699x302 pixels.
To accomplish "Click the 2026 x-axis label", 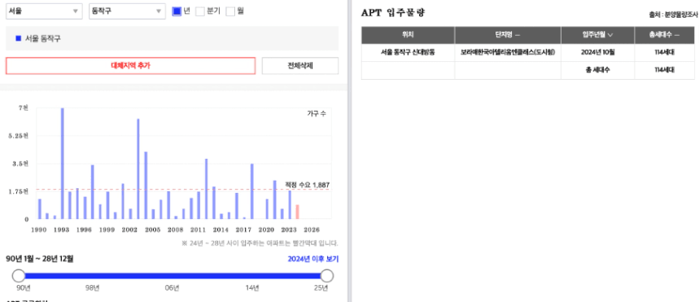I will pos(312,230).
